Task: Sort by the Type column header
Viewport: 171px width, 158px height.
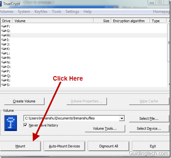Action: (158, 21)
